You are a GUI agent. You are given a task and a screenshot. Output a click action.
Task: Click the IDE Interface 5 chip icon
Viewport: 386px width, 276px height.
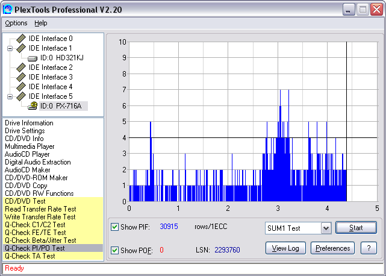(21, 96)
